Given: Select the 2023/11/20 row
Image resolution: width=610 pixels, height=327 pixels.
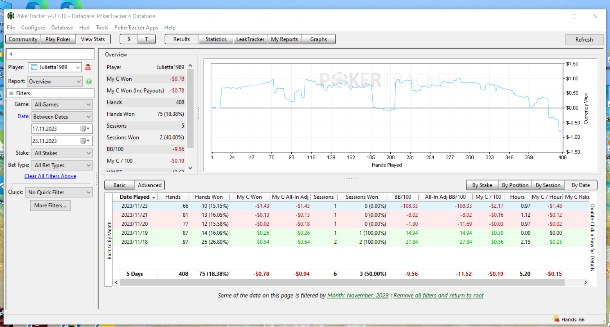Looking at the screenshot, I should 351,224.
